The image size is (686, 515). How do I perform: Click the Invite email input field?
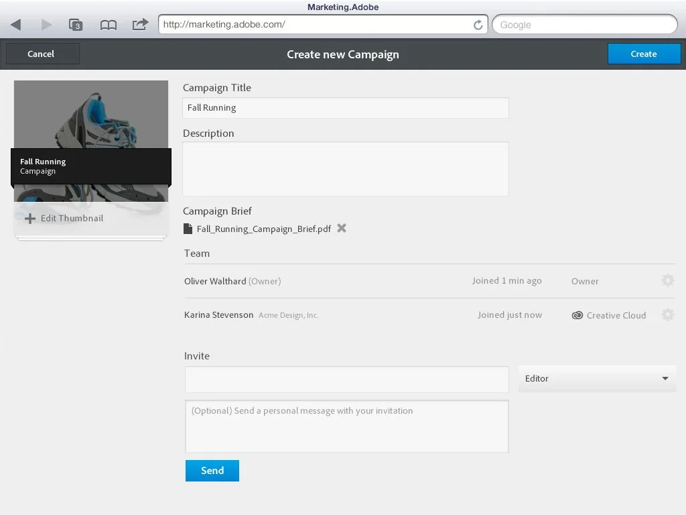point(346,380)
